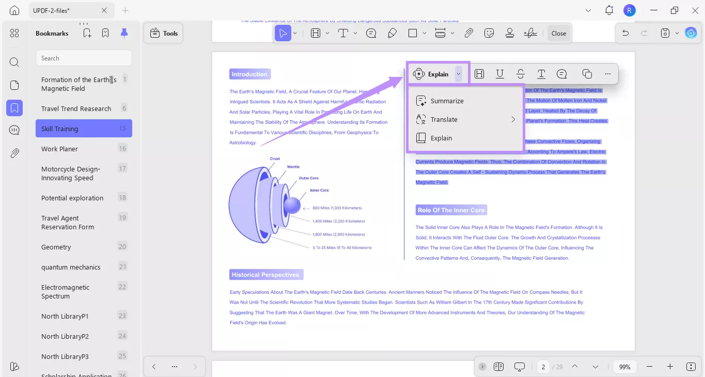The width and height of the screenshot is (705, 377).
Task: Open the sticker tool in toolbar
Action: [489, 33]
